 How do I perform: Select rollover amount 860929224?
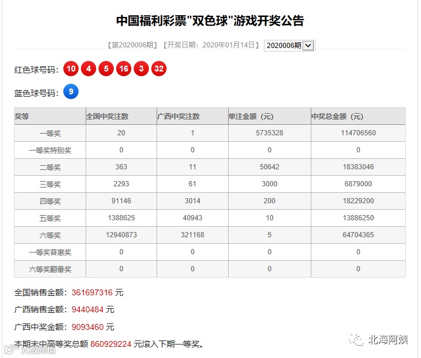coord(111,344)
